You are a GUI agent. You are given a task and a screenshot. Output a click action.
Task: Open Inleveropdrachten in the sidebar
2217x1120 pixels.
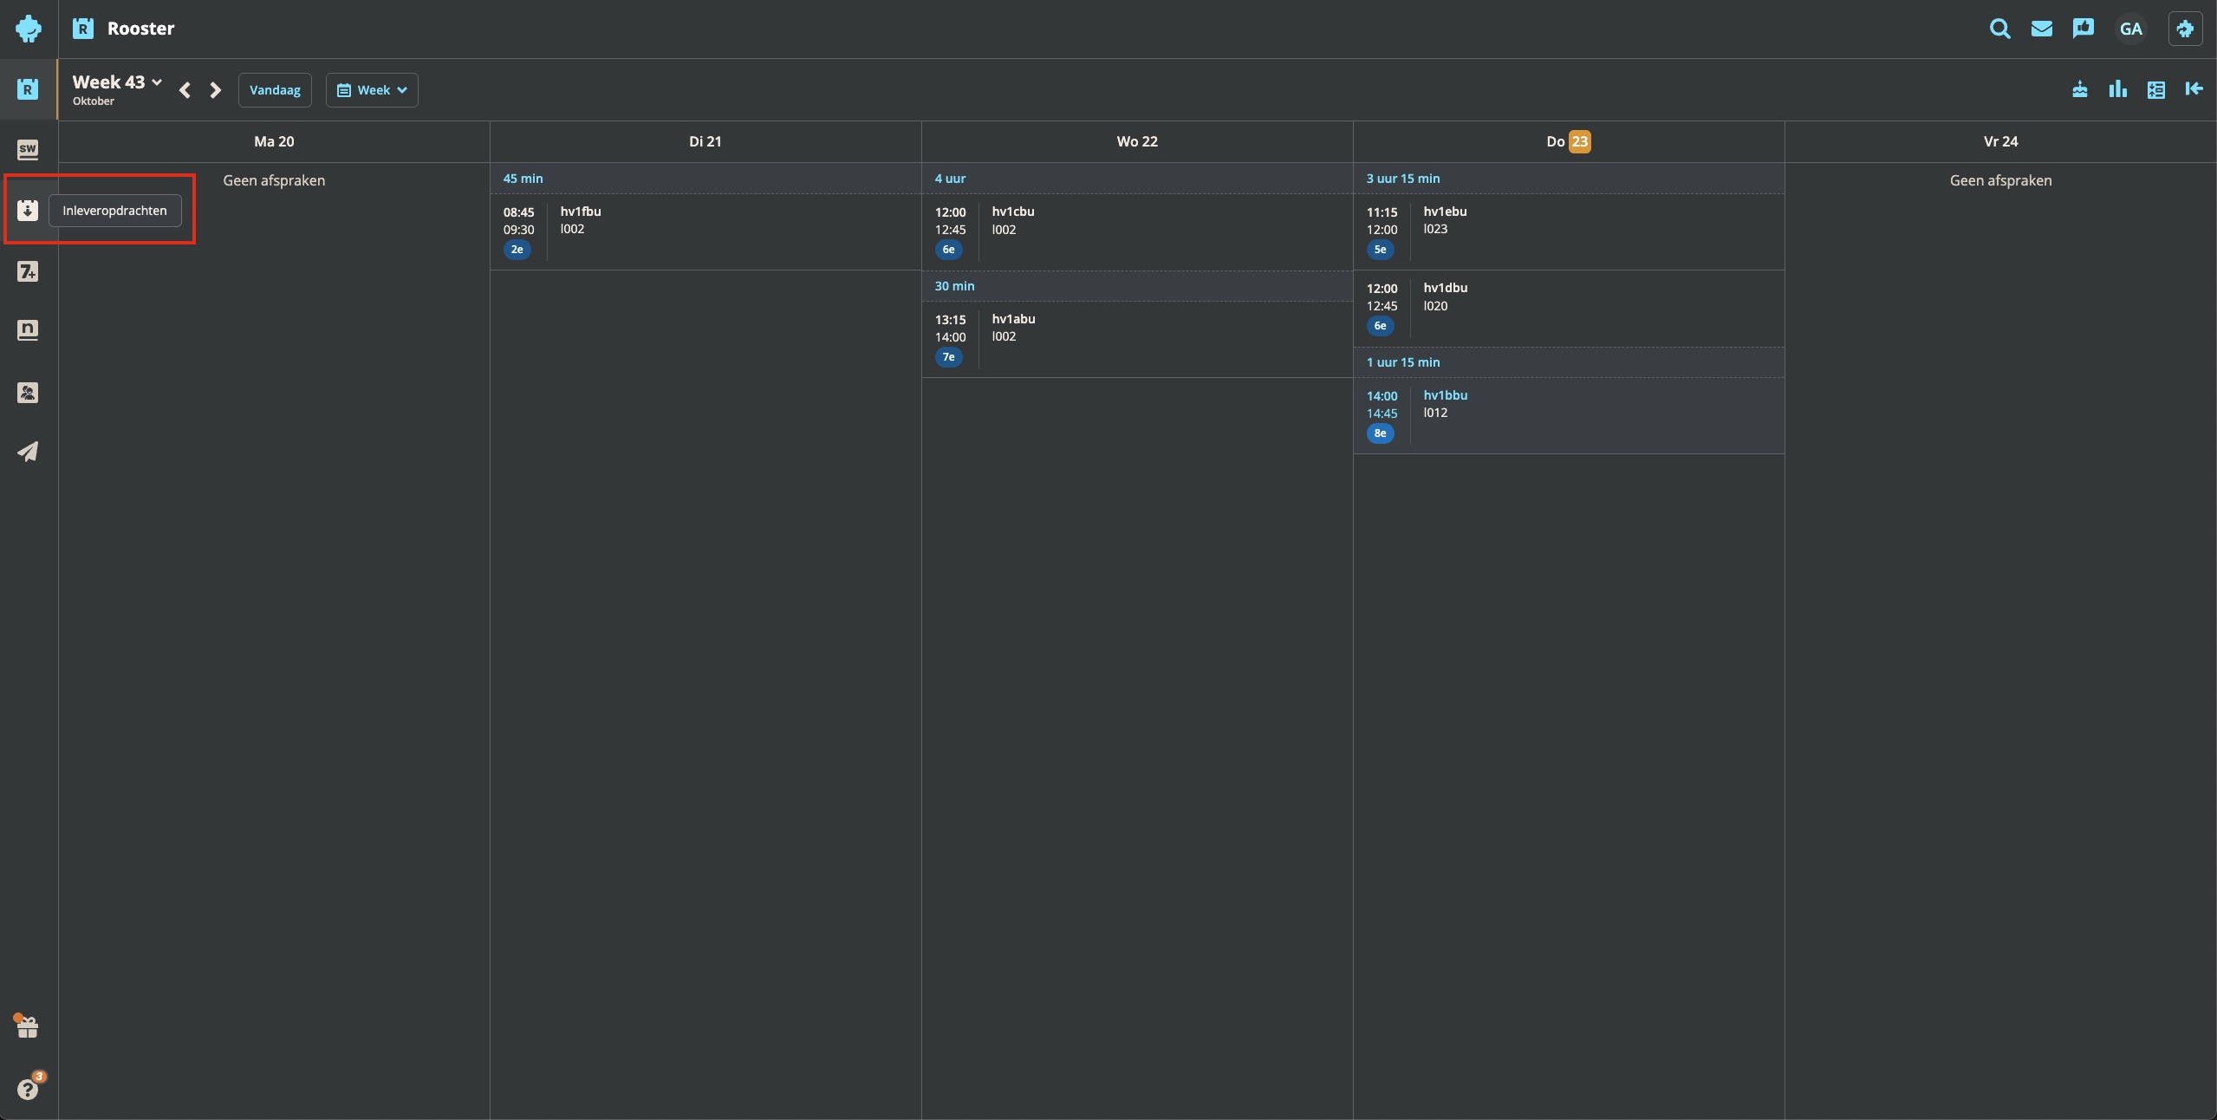[x=28, y=210]
